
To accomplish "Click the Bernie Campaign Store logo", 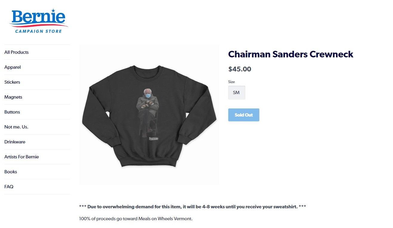I will point(38,21).
